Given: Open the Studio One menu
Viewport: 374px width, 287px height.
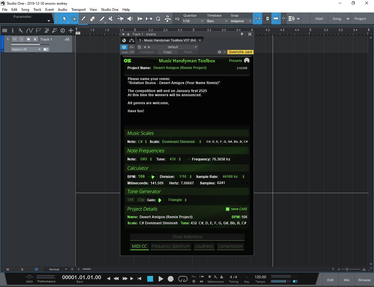Looking at the screenshot, I should (110, 10).
